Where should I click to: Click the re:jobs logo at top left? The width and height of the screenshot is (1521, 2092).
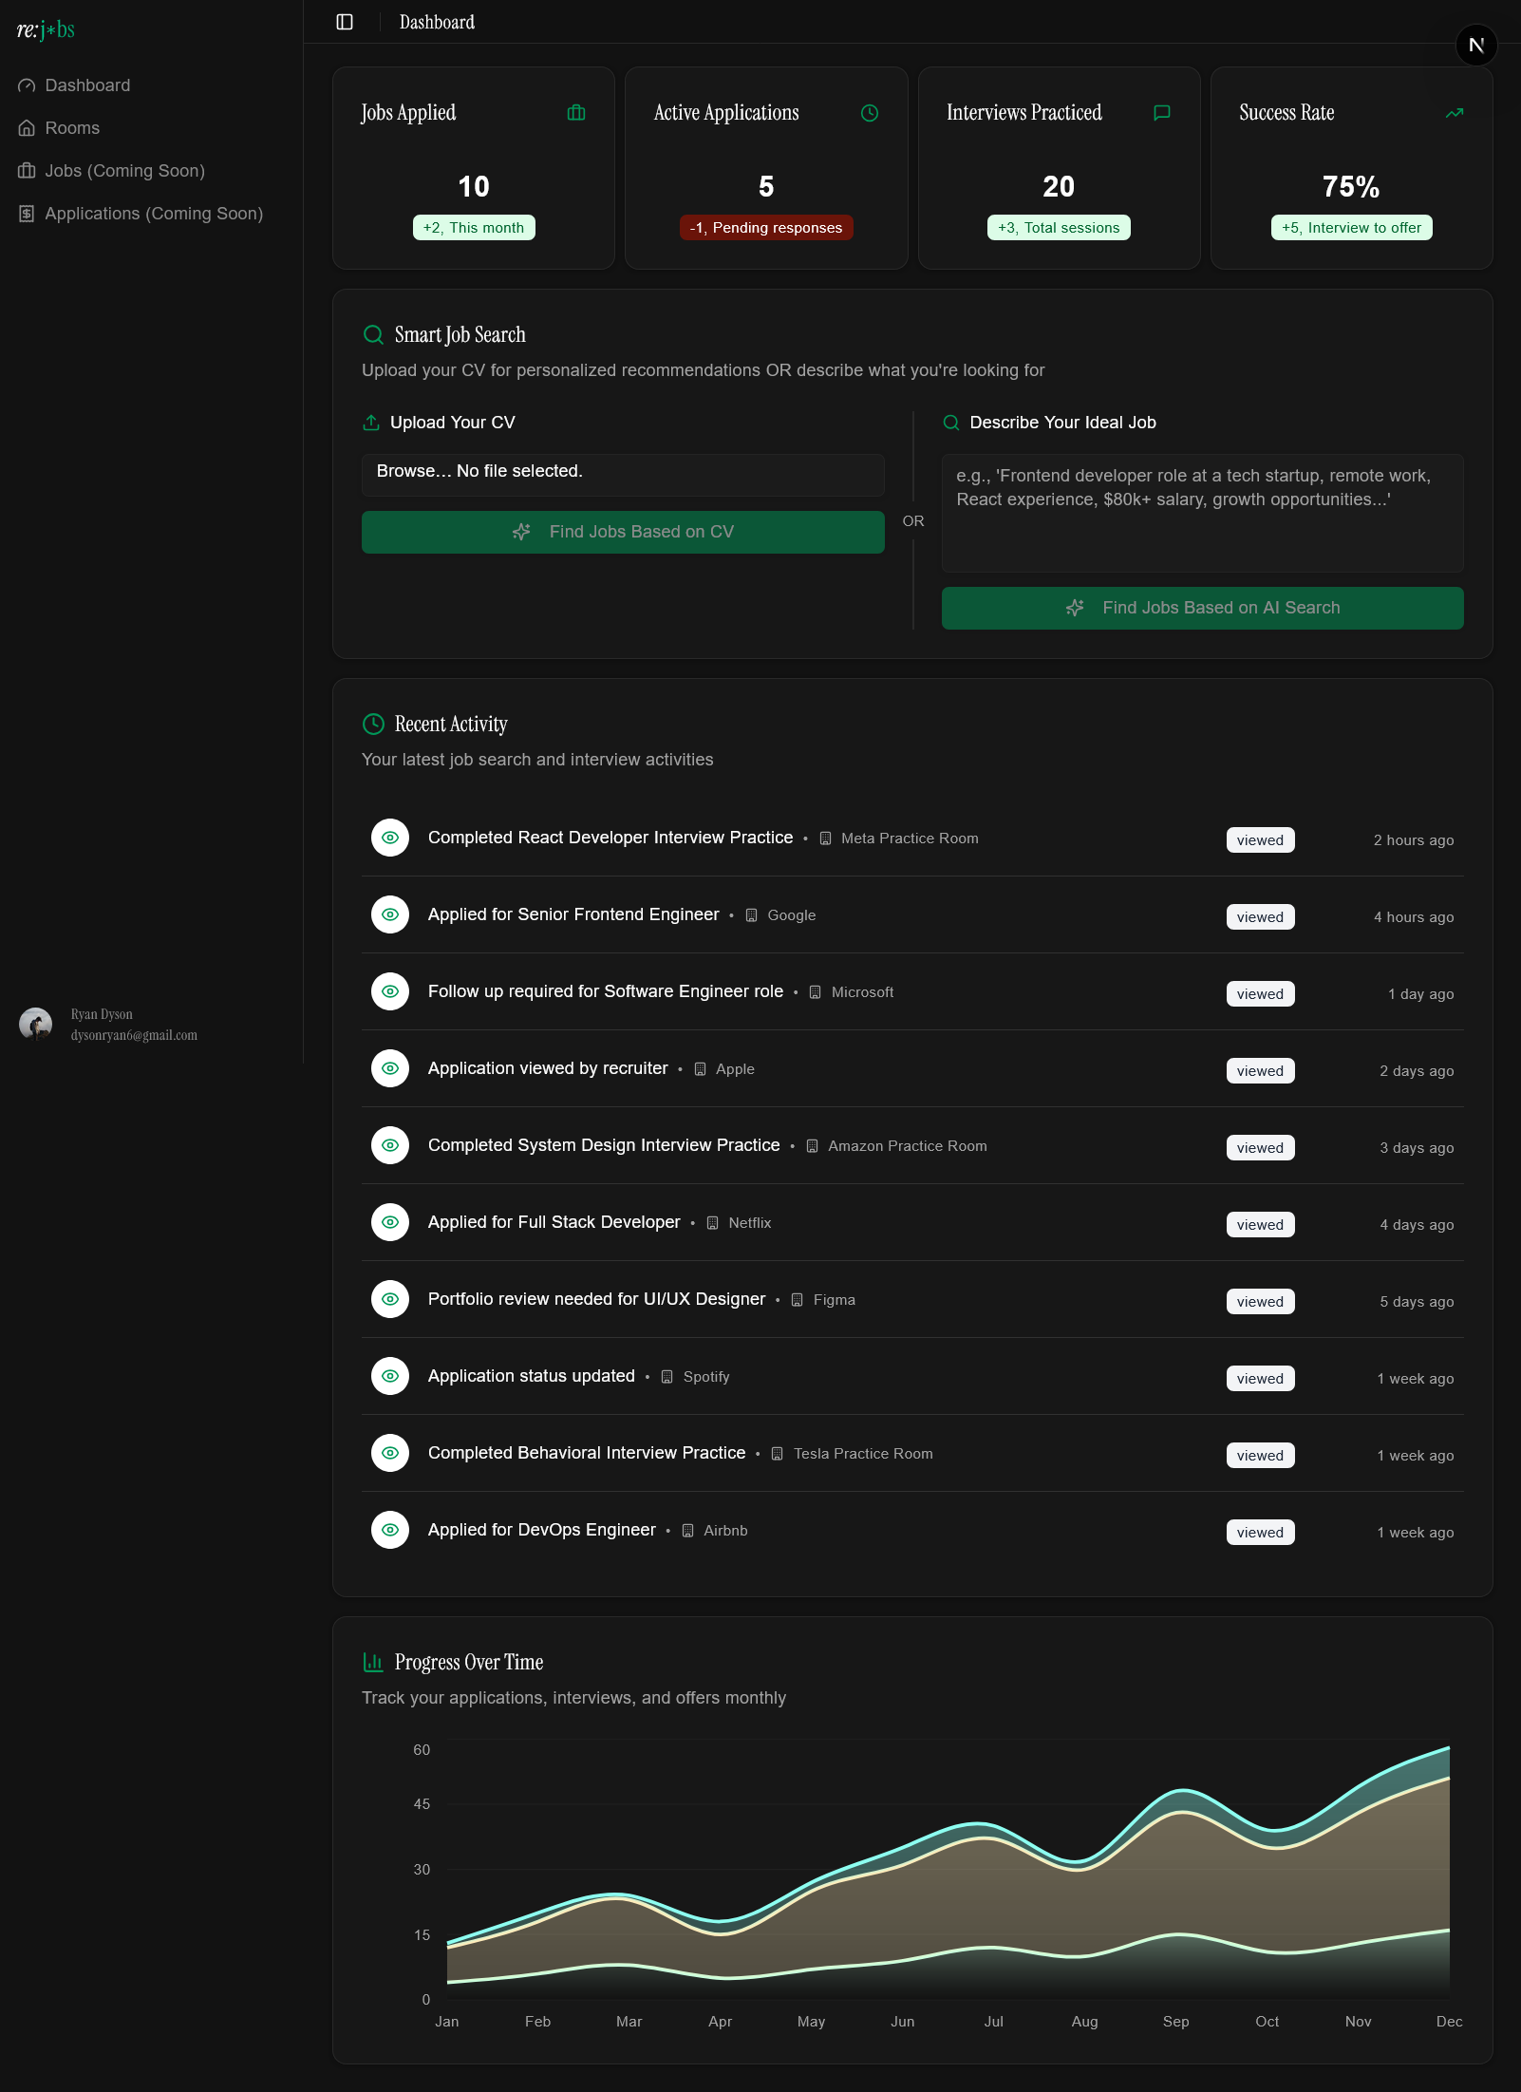[45, 28]
